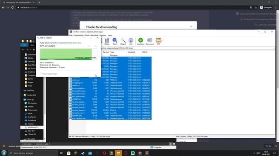This screenshot has width=279, height=156.
Task: Click the SFX toolbar icon
Action: coord(158,41)
